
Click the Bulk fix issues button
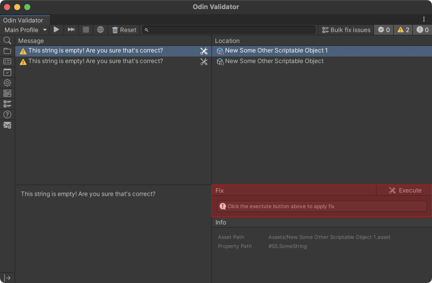coord(346,30)
